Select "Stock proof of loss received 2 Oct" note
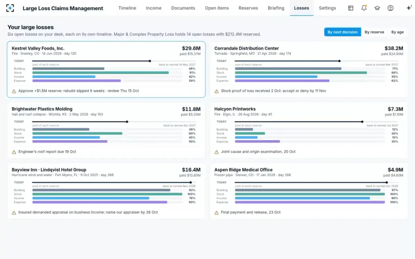Image resolution: width=415 pixels, height=259 pixels. tap(274, 91)
